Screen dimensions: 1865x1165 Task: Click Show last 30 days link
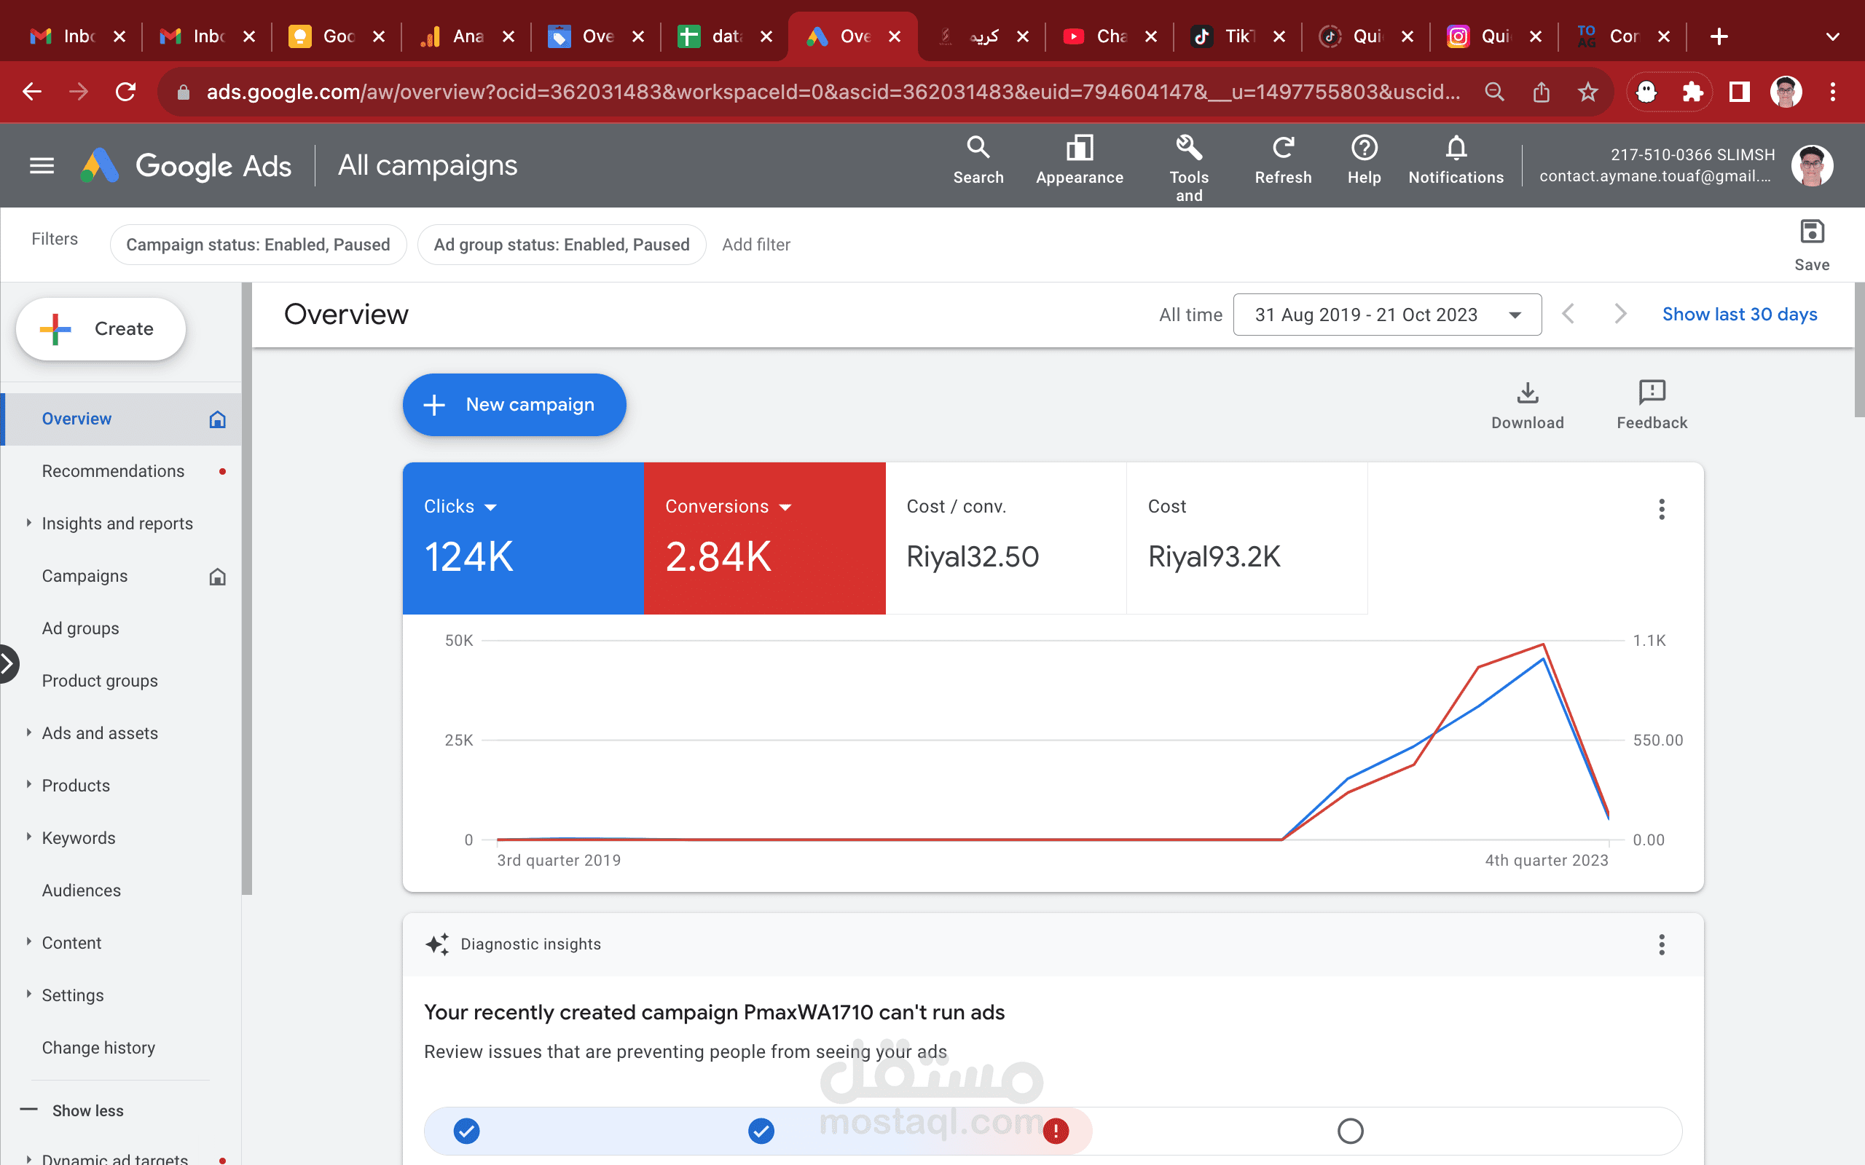tap(1740, 315)
